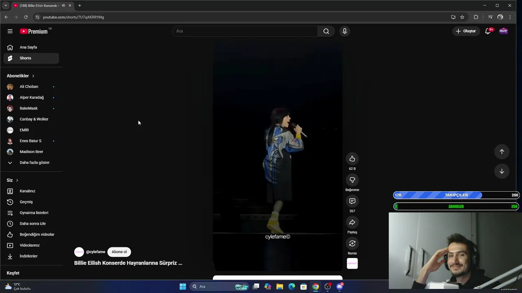
Task: Open EMİR channel
Action: click(31, 130)
